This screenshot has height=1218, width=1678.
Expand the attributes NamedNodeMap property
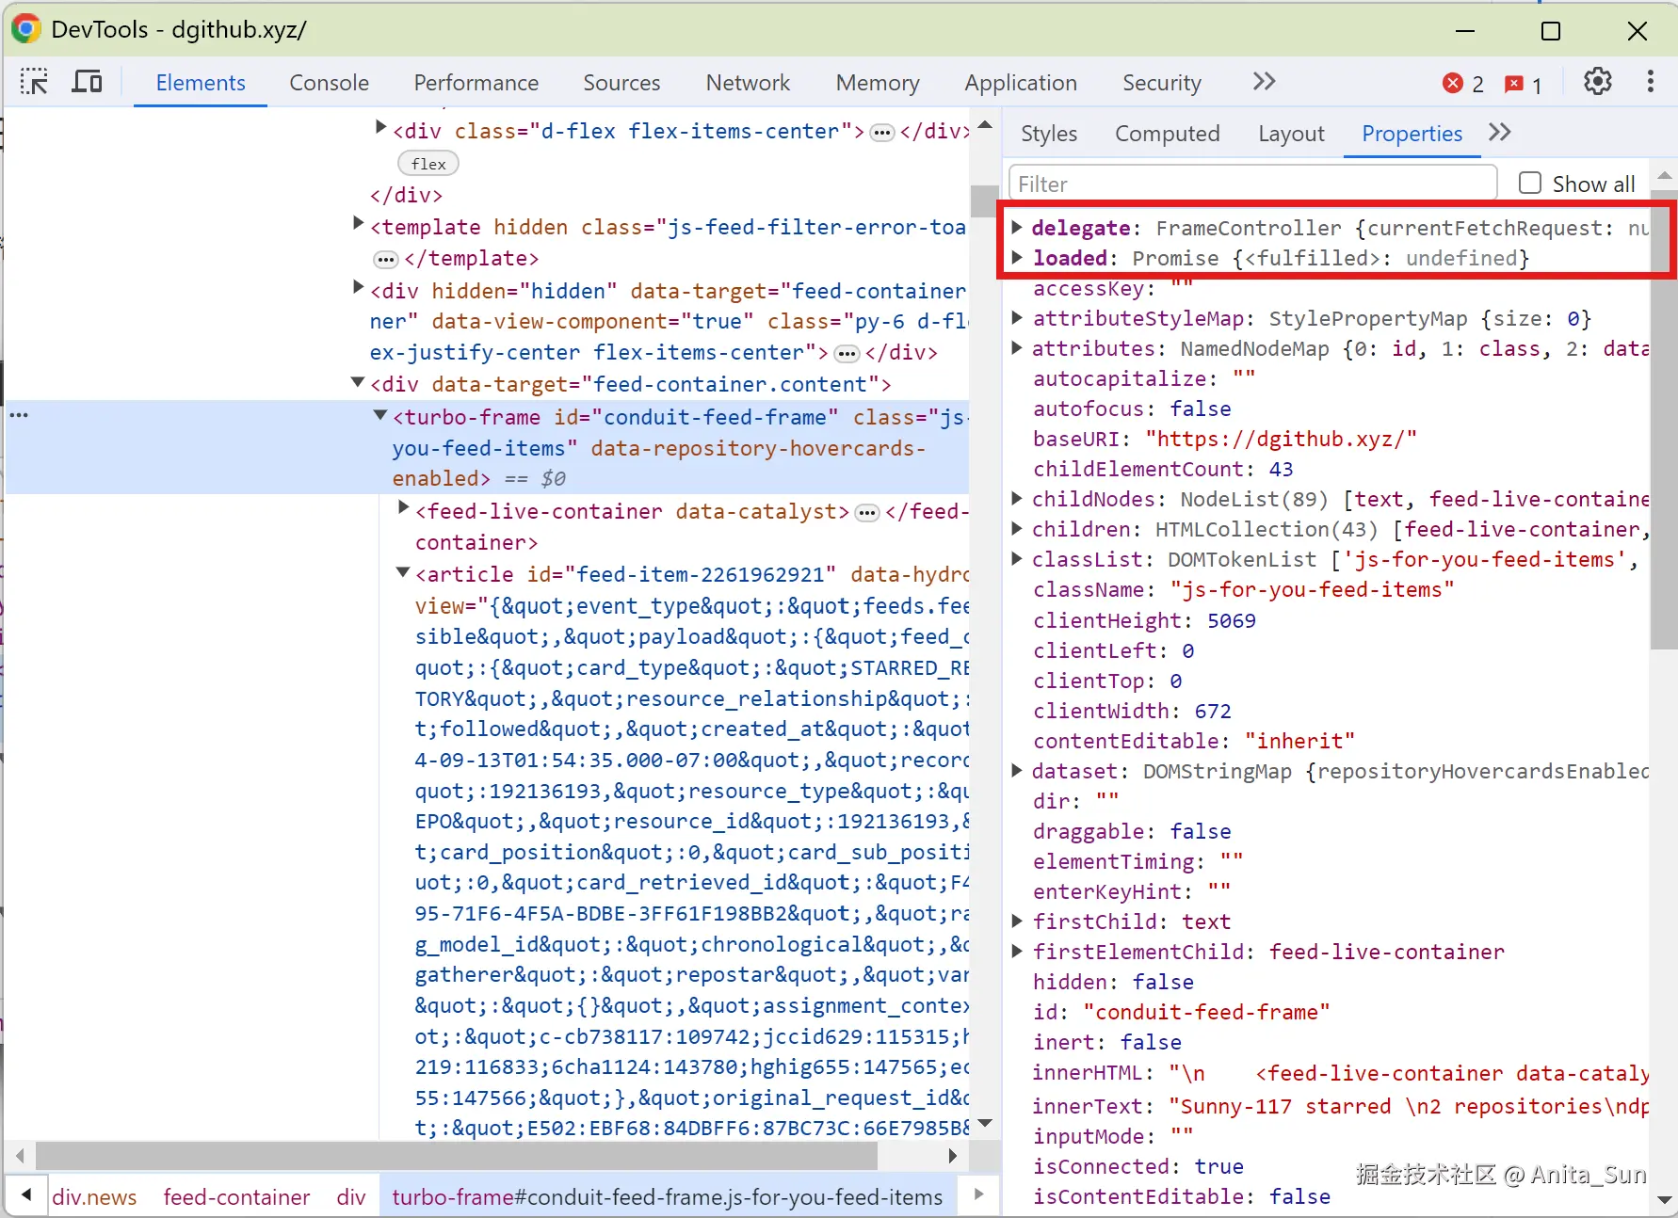coord(1017,347)
